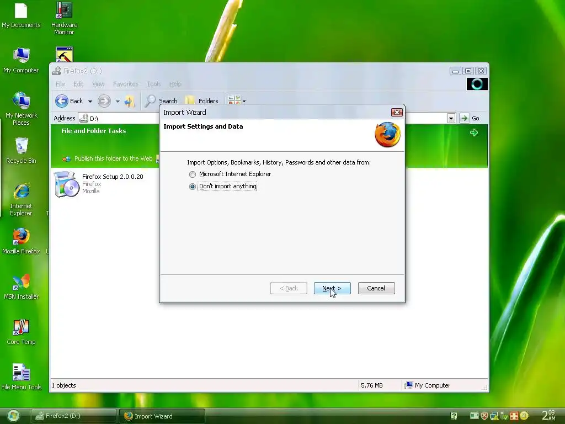Click Search magnifier toolbar button
The width and height of the screenshot is (565, 424).
click(161, 101)
